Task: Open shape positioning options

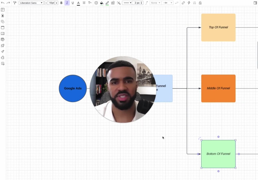Action: (x=96, y=3)
